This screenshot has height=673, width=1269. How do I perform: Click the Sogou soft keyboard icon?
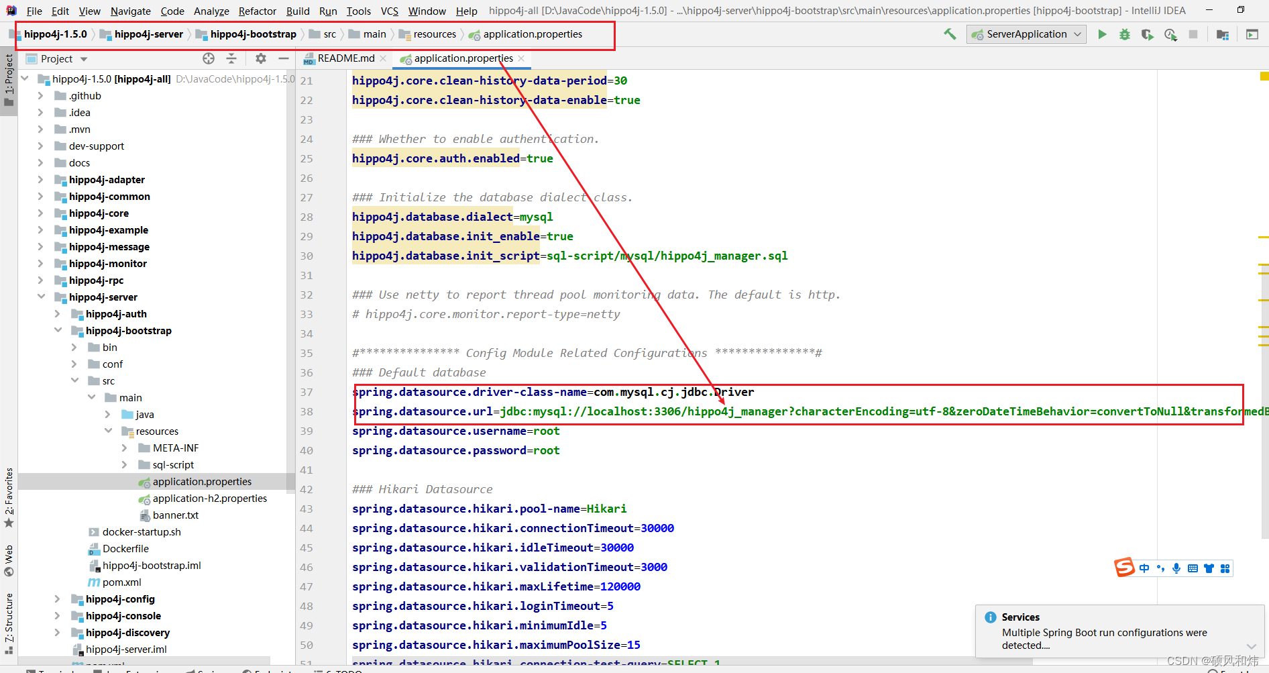[1193, 568]
